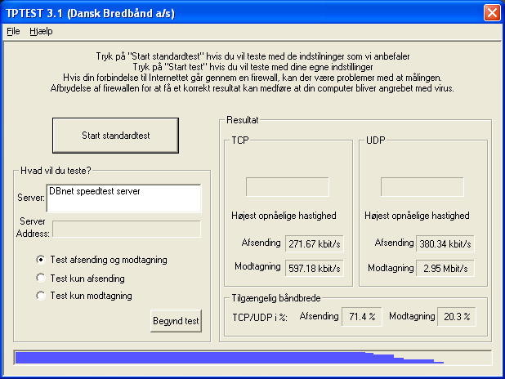The width and height of the screenshot is (505, 379).
Task: Click the UDP Afsending speed field
Action: click(445, 243)
